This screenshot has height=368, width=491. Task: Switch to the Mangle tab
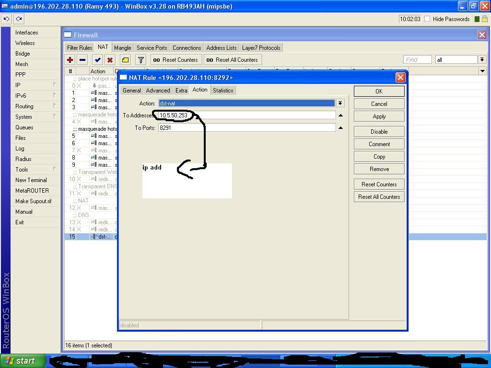click(x=122, y=47)
